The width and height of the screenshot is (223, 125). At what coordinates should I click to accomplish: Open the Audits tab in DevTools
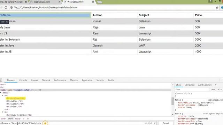click(x=111, y=80)
